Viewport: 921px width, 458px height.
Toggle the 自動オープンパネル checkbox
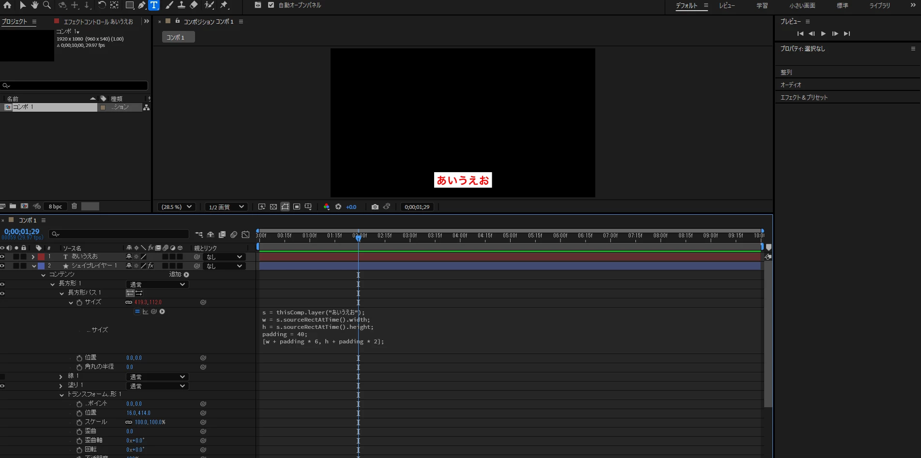271,5
